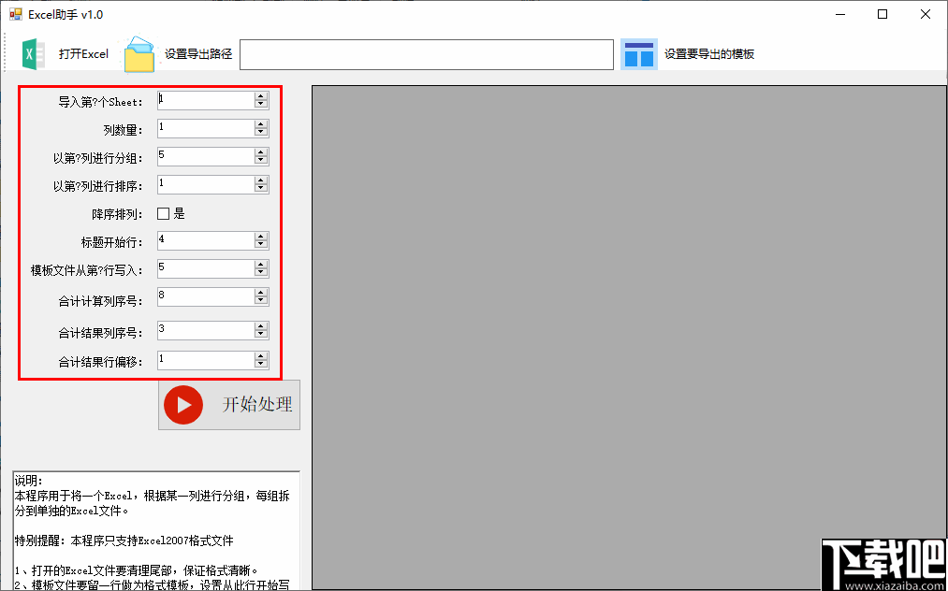The height and width of the screenshot is (591, 948).
Task: Decrement 列数量 using its down arrow
Action: (260, 132)
